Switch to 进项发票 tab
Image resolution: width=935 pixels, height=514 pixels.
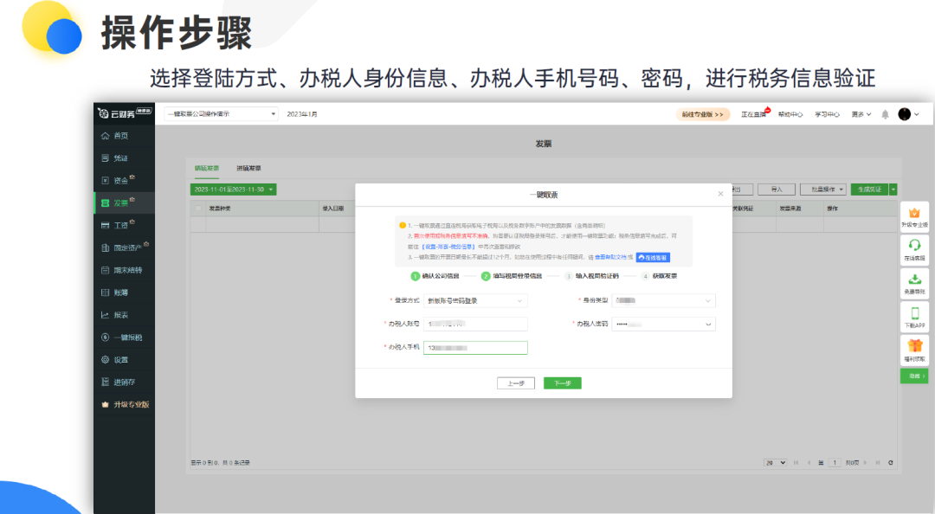pyautogui.click(x=248, y=168)
